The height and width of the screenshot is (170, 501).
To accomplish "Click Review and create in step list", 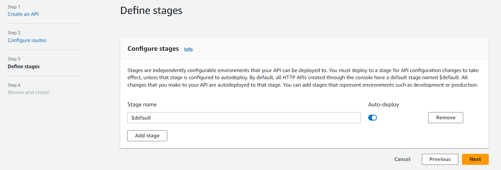I will click(x=28, y=92).
